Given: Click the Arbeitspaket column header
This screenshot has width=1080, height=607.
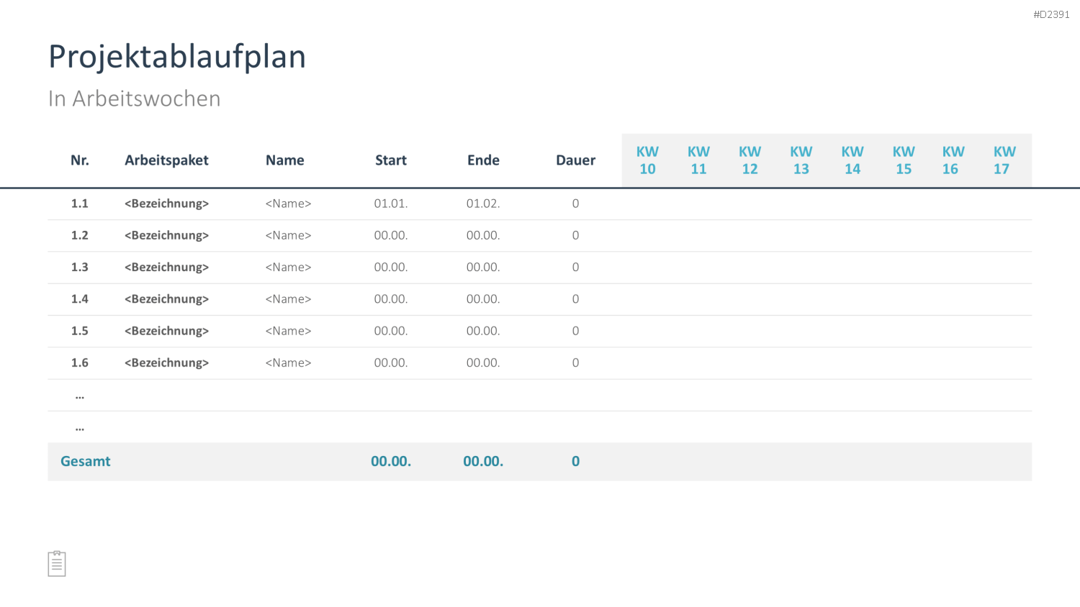Looking at the screenshot, I should 166,160.
